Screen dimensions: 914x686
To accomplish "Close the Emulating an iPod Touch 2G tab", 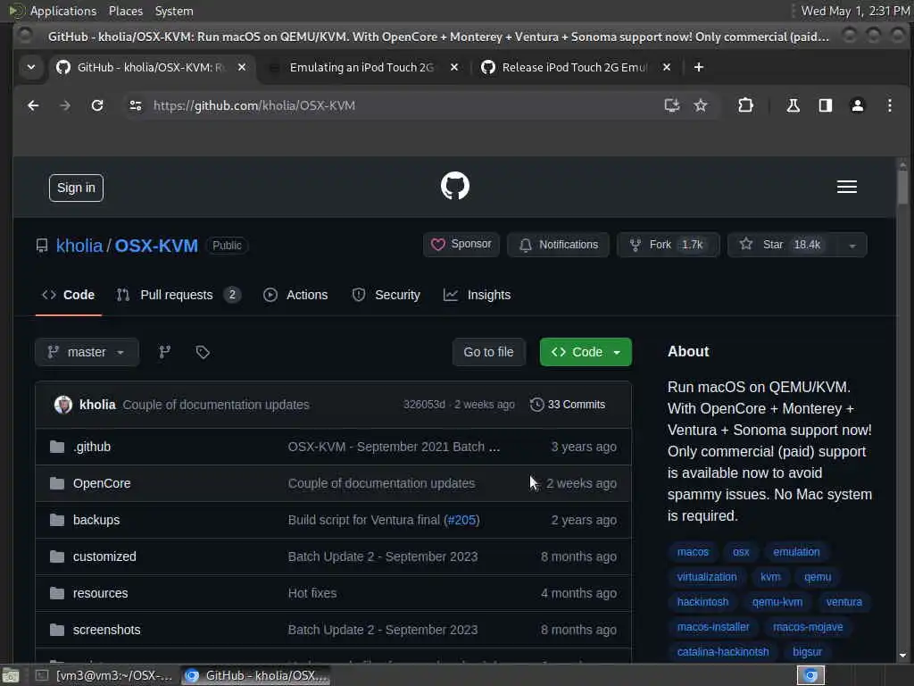I will 454,67.
